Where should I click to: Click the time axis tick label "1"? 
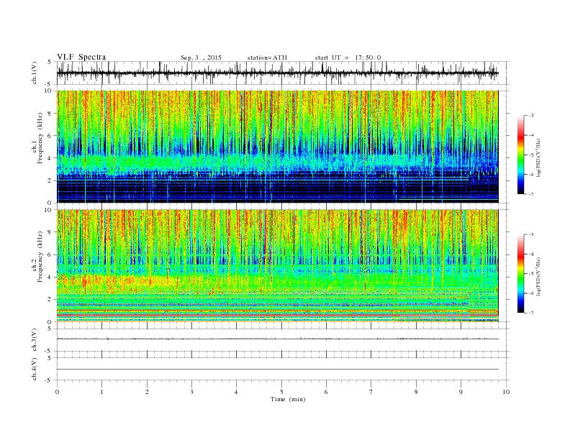click(101, 392)
